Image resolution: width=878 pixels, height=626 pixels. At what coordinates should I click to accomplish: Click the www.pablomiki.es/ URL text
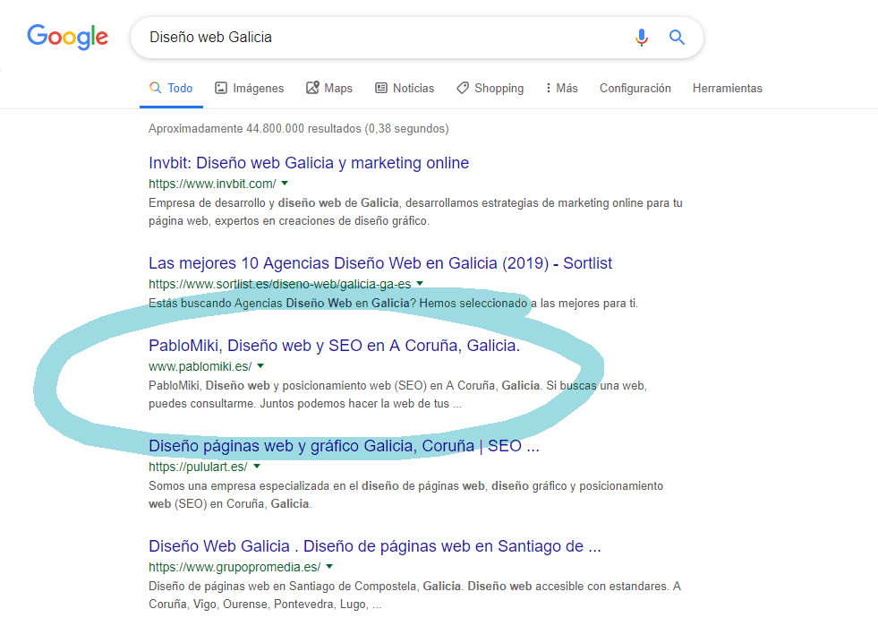coord(200,366)
